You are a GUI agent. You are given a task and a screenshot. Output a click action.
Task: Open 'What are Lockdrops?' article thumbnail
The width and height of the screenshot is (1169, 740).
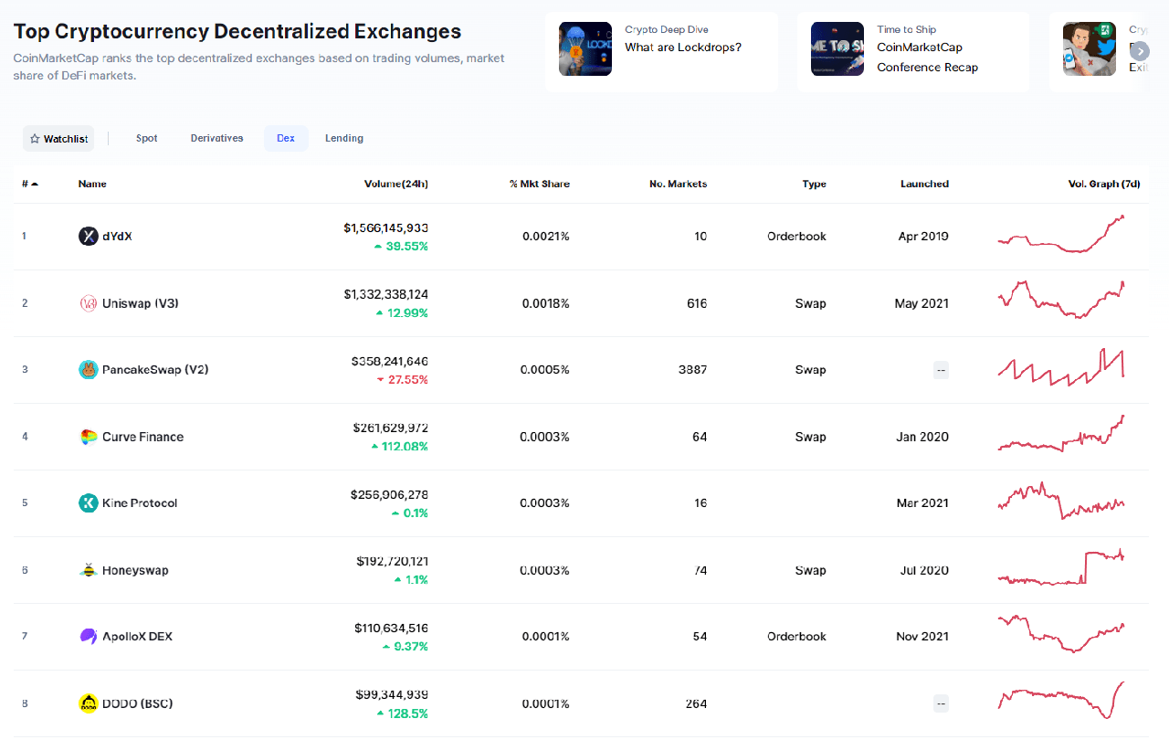(585, 48)
